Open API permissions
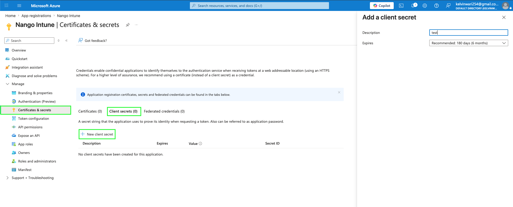This screenshot has height=207, width=513. tap(30, 127)
